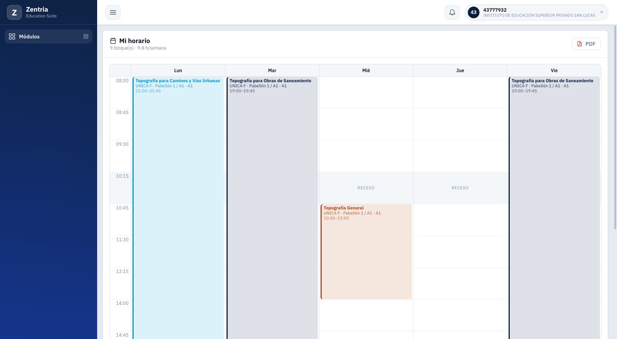Open the Topografía General block on Wednesday
This screenshot has width=617, height=339.
point(366,252)
